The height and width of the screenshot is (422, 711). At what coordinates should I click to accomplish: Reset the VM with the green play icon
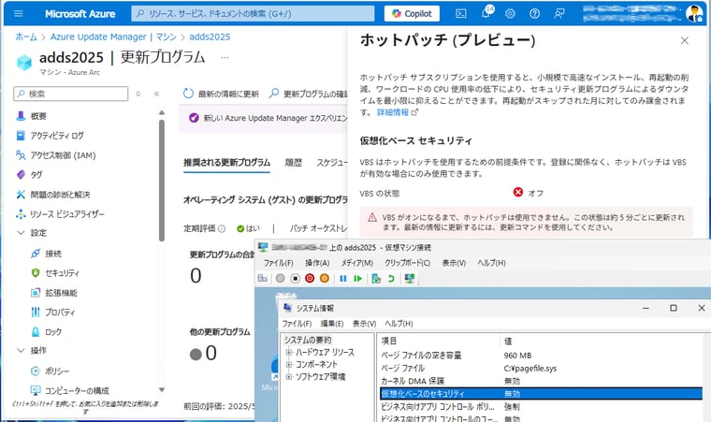click(357, 278)
